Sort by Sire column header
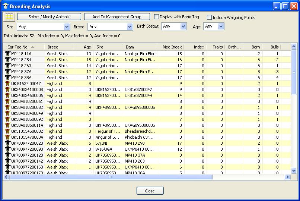This screenshot has height=201, width=300. (108, 47)
